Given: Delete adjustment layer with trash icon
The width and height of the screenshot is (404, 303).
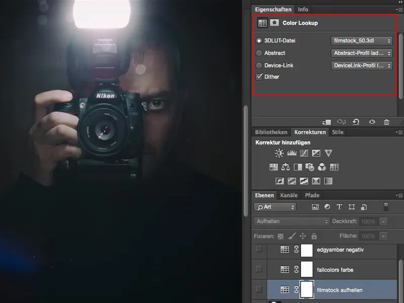Looking at the screenshot, I should click(x=386, y=122).
